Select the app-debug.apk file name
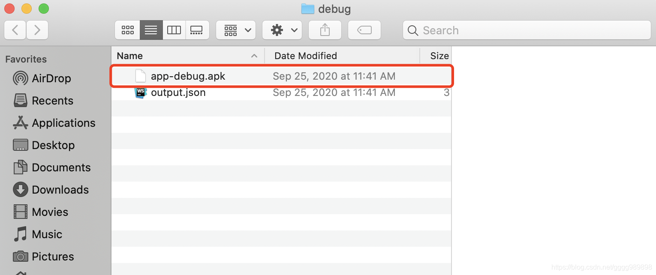Screen dimensions: 656x275 188,76
